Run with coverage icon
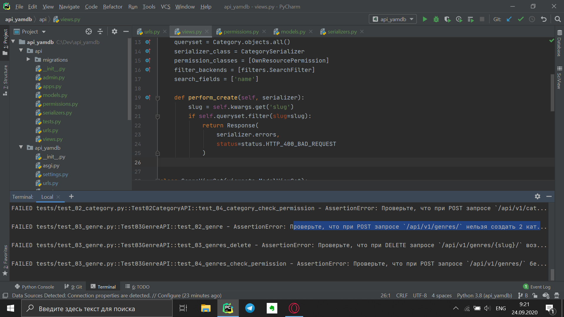The image size is (564, 317). pos(447,19)
